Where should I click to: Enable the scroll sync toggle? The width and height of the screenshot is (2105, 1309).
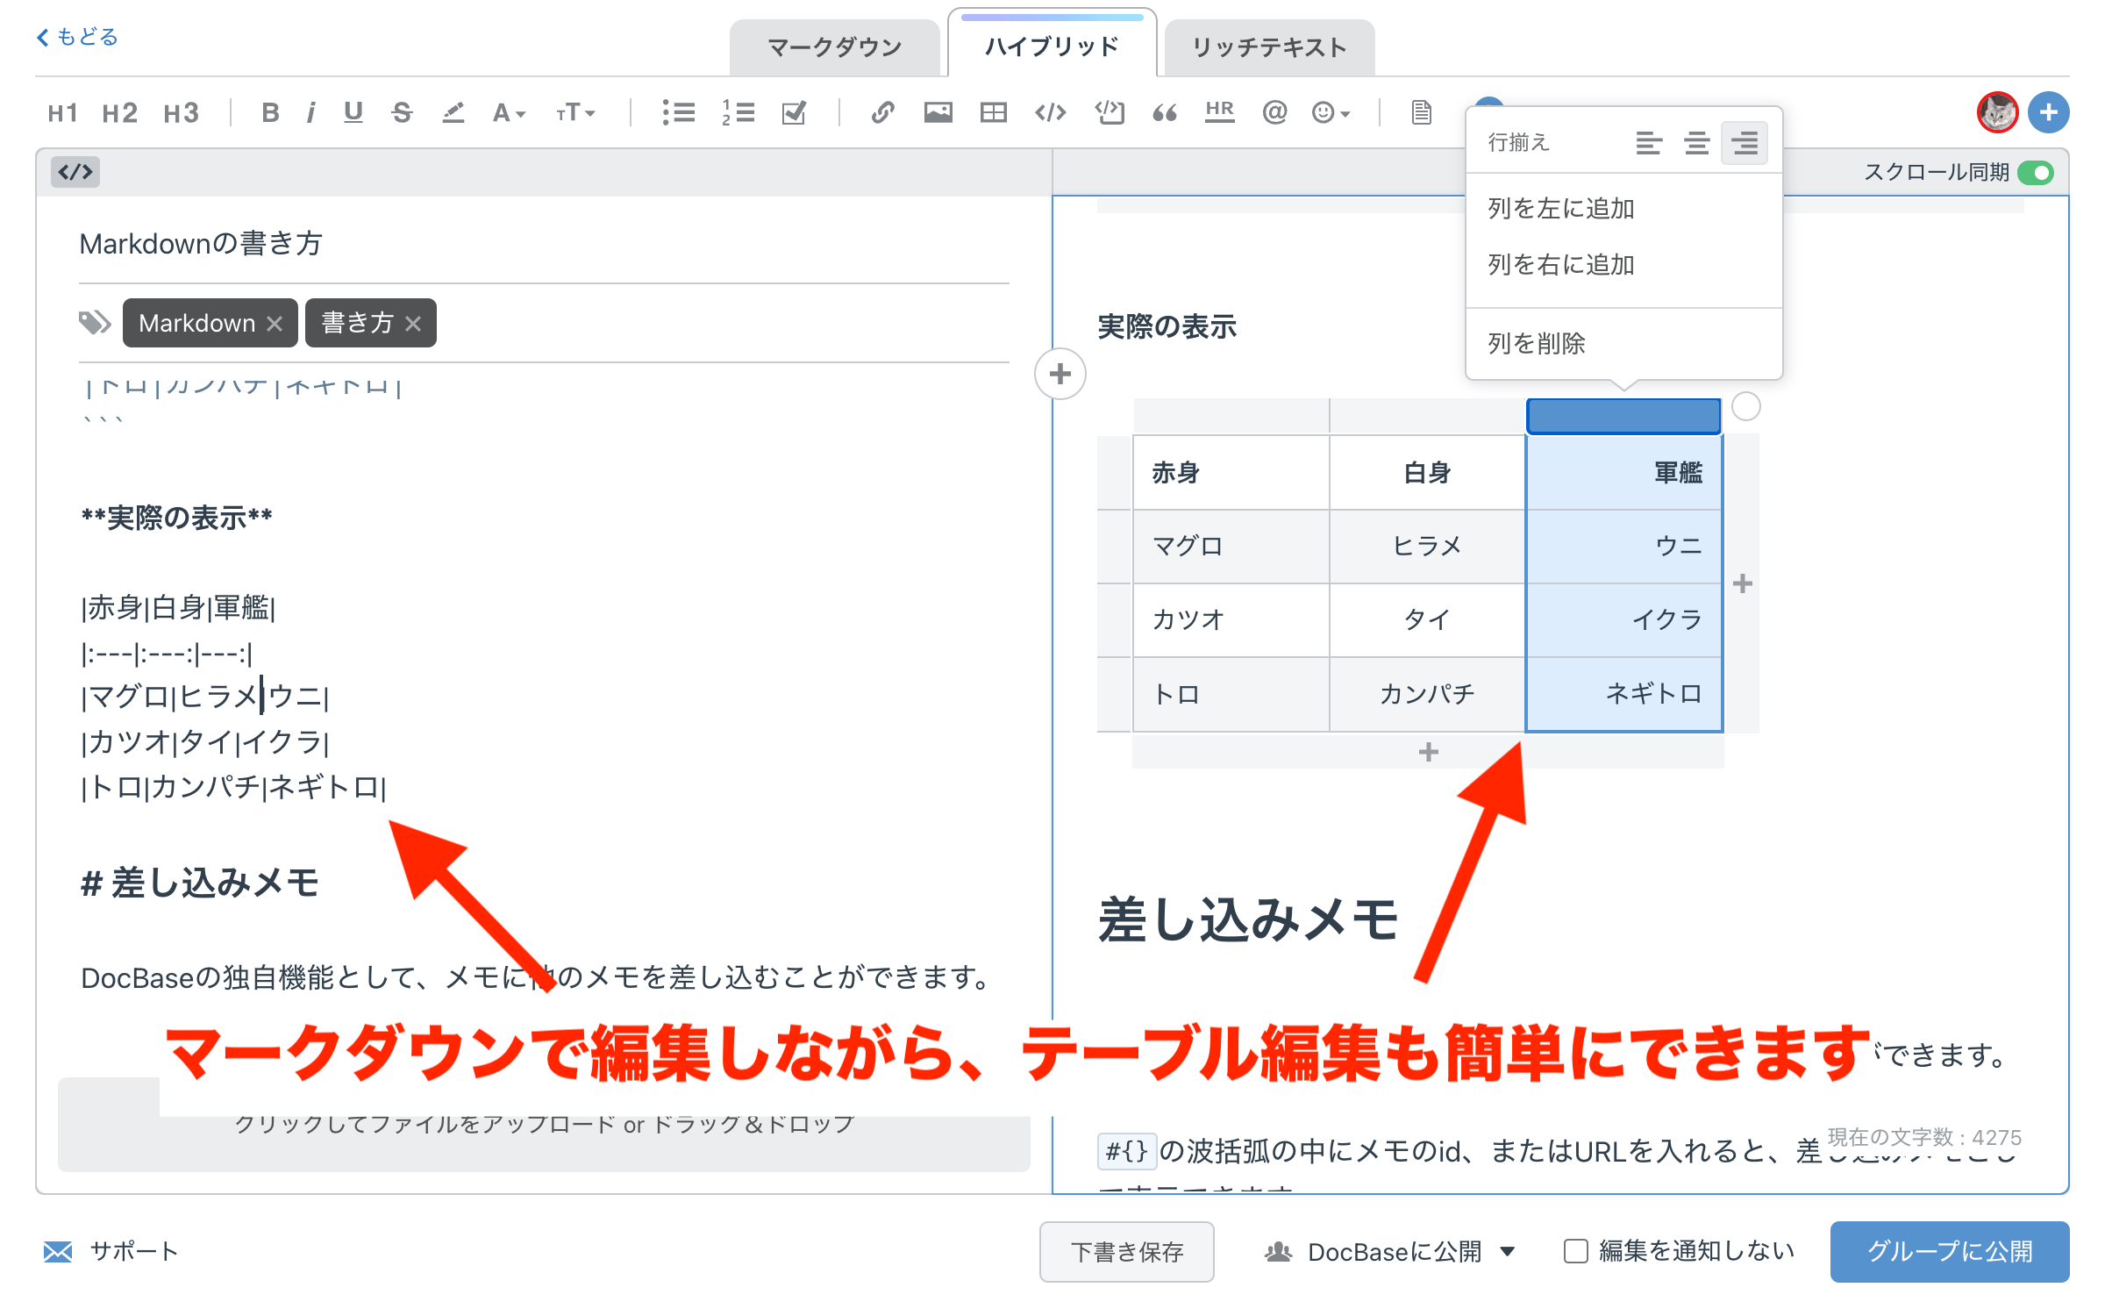[x=2037, y=173]
